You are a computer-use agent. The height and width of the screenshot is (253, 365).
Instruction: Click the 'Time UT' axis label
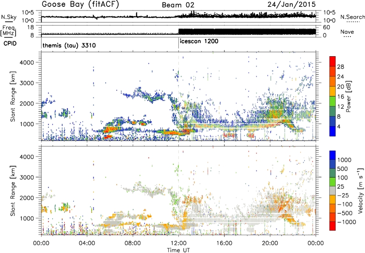click(178, 250)
